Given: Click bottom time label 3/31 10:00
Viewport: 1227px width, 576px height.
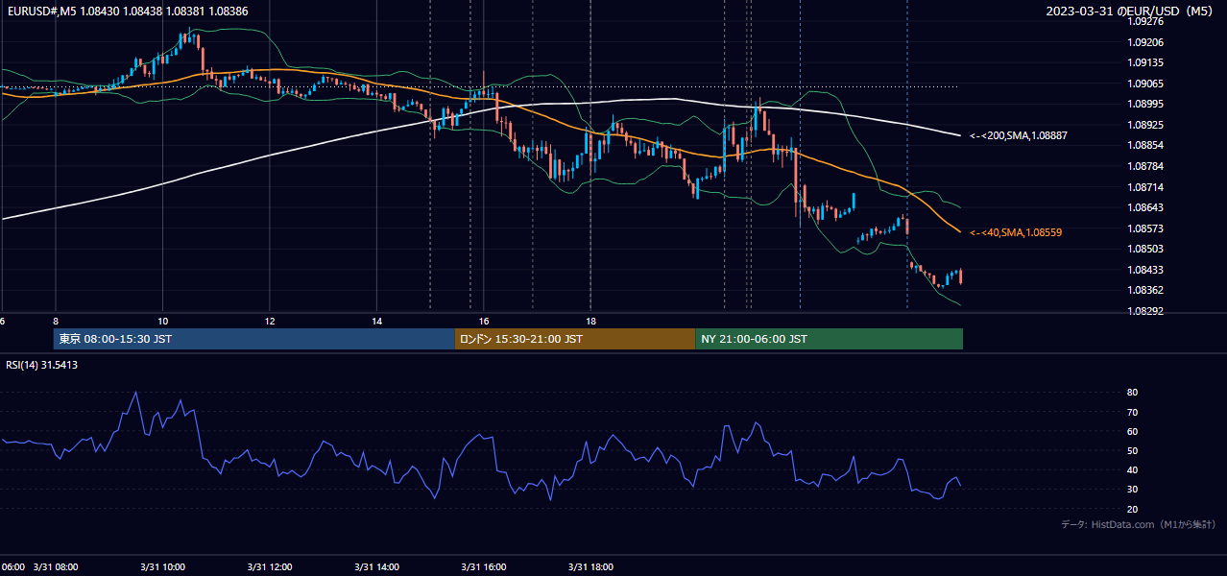Looking at the screenshot, I should point(162,566).
